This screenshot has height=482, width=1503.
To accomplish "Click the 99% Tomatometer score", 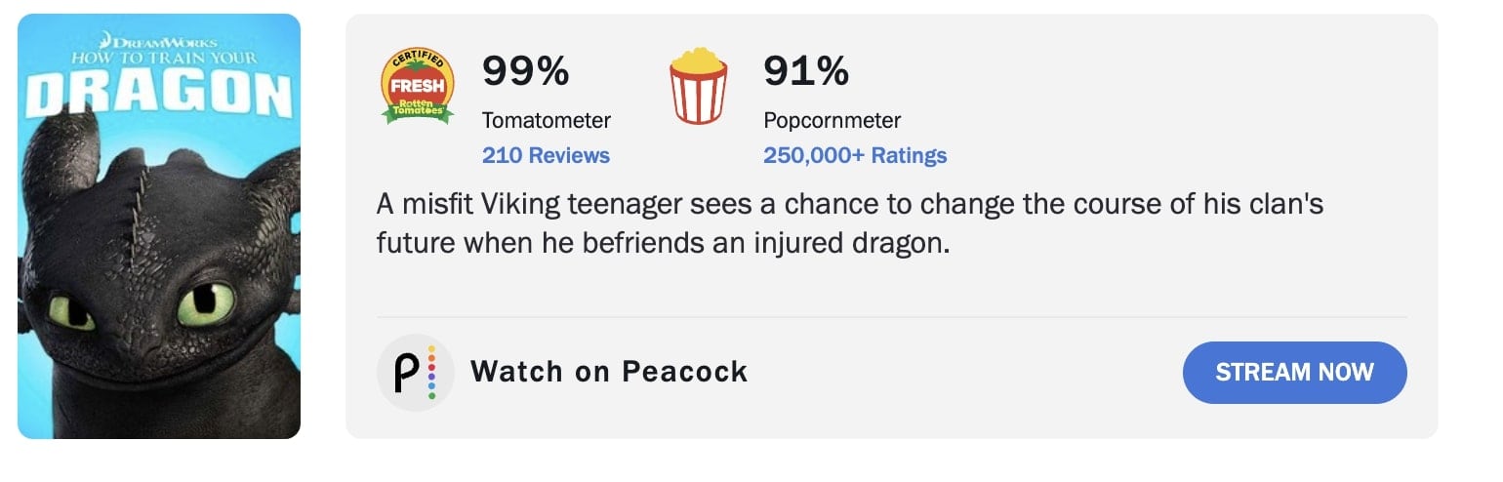I will click(525, 71).
